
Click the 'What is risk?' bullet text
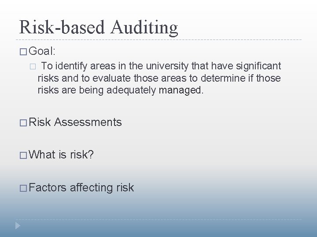[x=62, y=154]
